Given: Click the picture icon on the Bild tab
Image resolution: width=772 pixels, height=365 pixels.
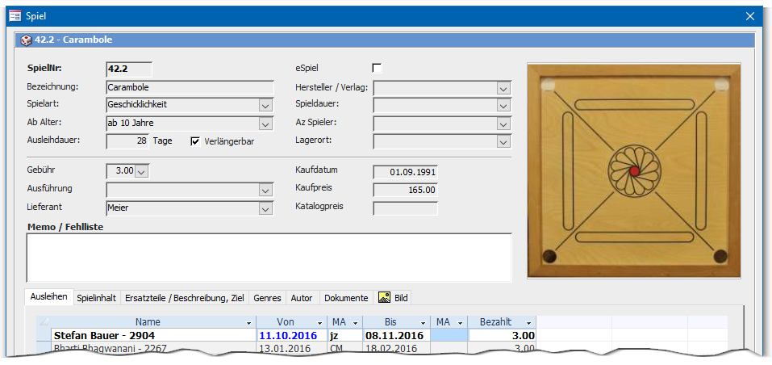Looking at the screenshot, I should (385, 297).
